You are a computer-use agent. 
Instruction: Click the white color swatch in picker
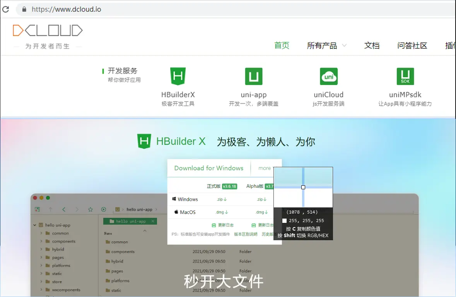284,221
